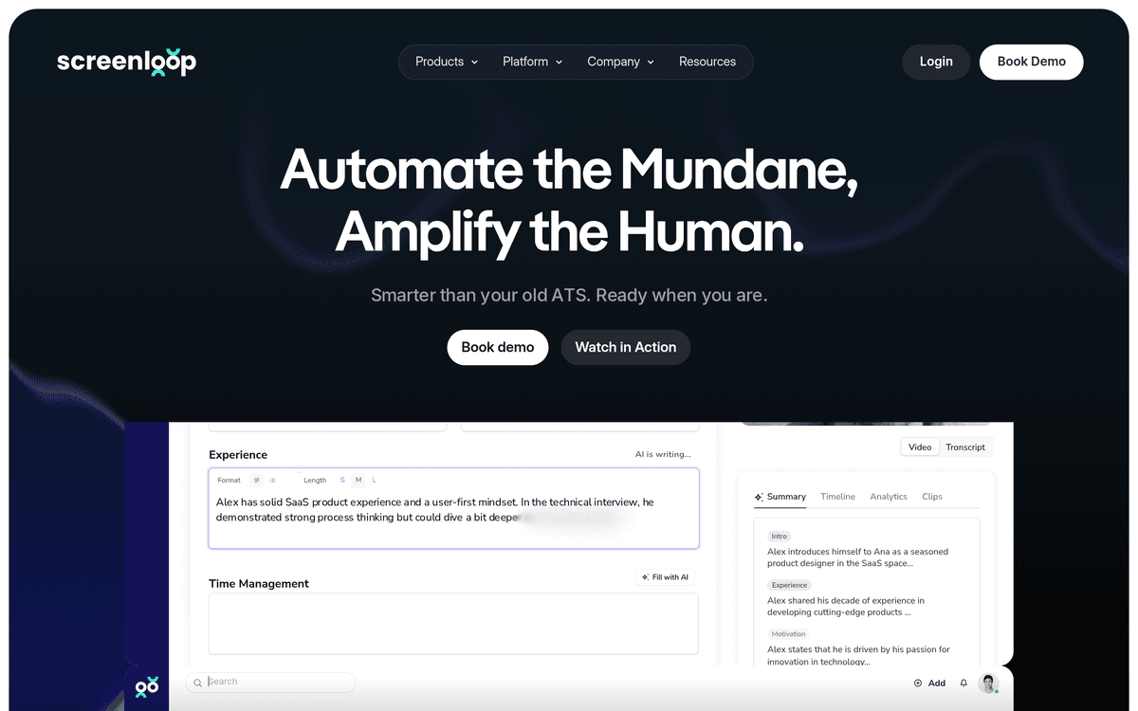1138x711 pixels.
Task: Click the search magnifier icon
Action: coord(198,683)
